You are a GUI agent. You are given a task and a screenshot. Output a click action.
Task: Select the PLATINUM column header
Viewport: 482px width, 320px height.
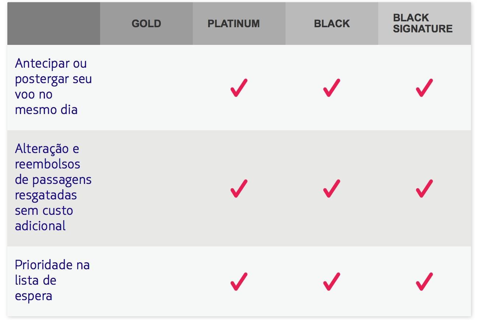point(239,24)
